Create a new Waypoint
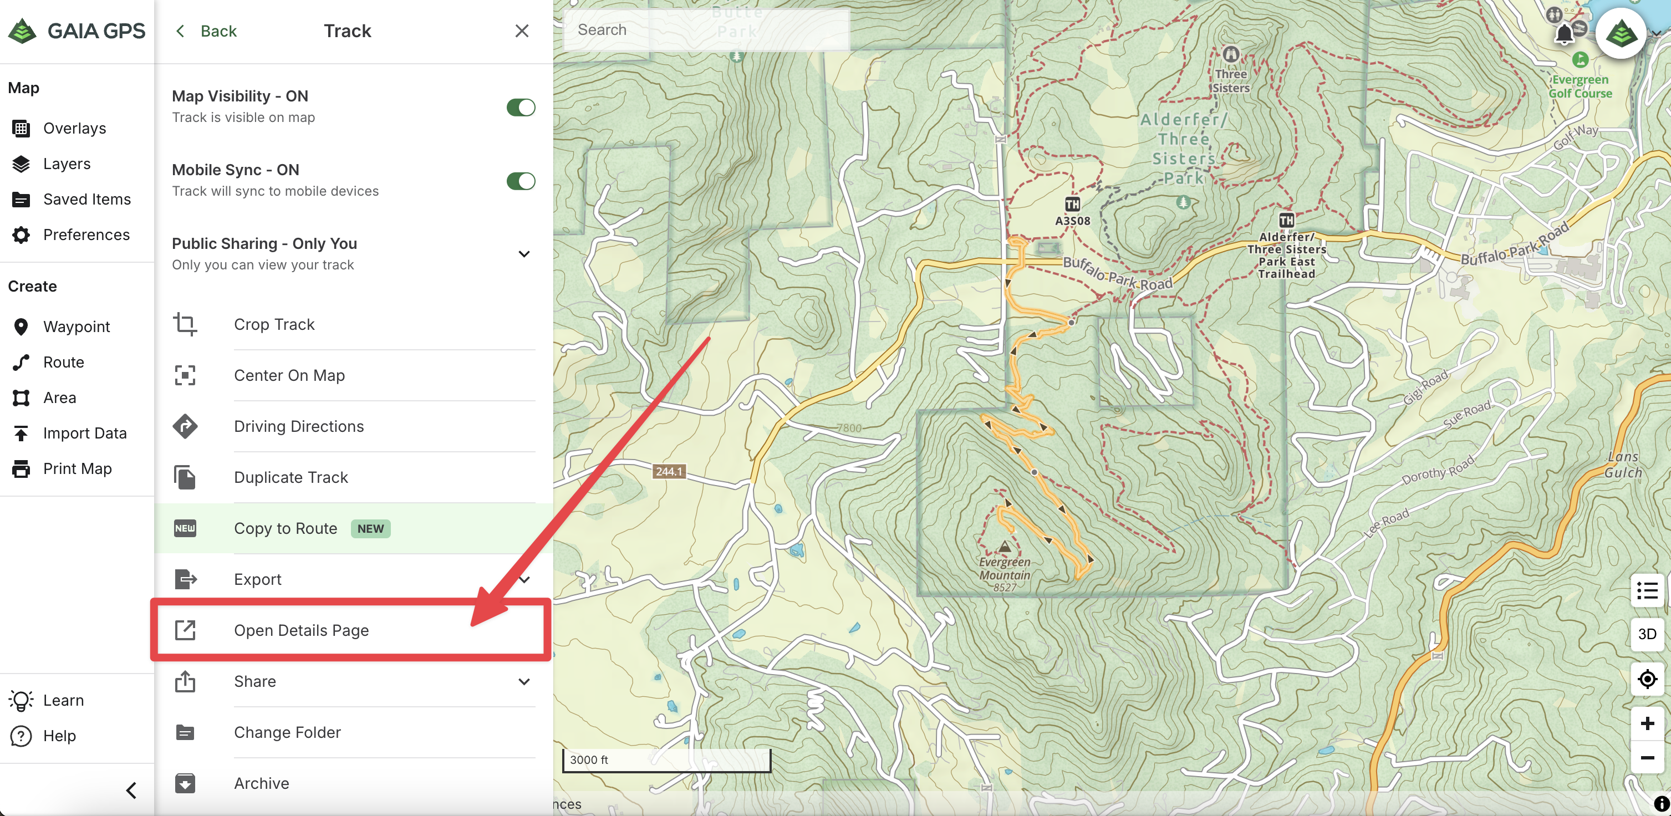Viewport: 1671px width, 816px height. coord(77,327)
